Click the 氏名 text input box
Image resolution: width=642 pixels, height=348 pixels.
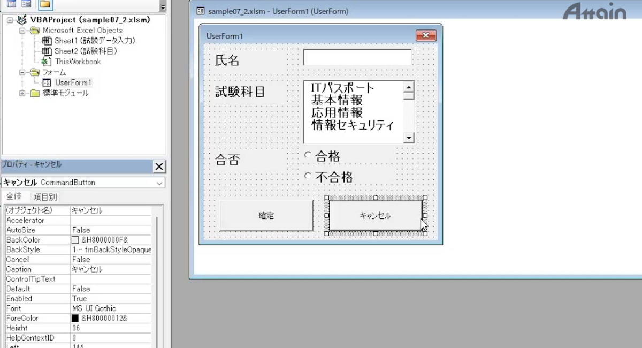coord(357,57)
